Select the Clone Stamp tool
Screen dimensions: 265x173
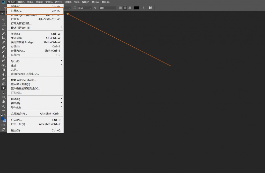[3, 56]
